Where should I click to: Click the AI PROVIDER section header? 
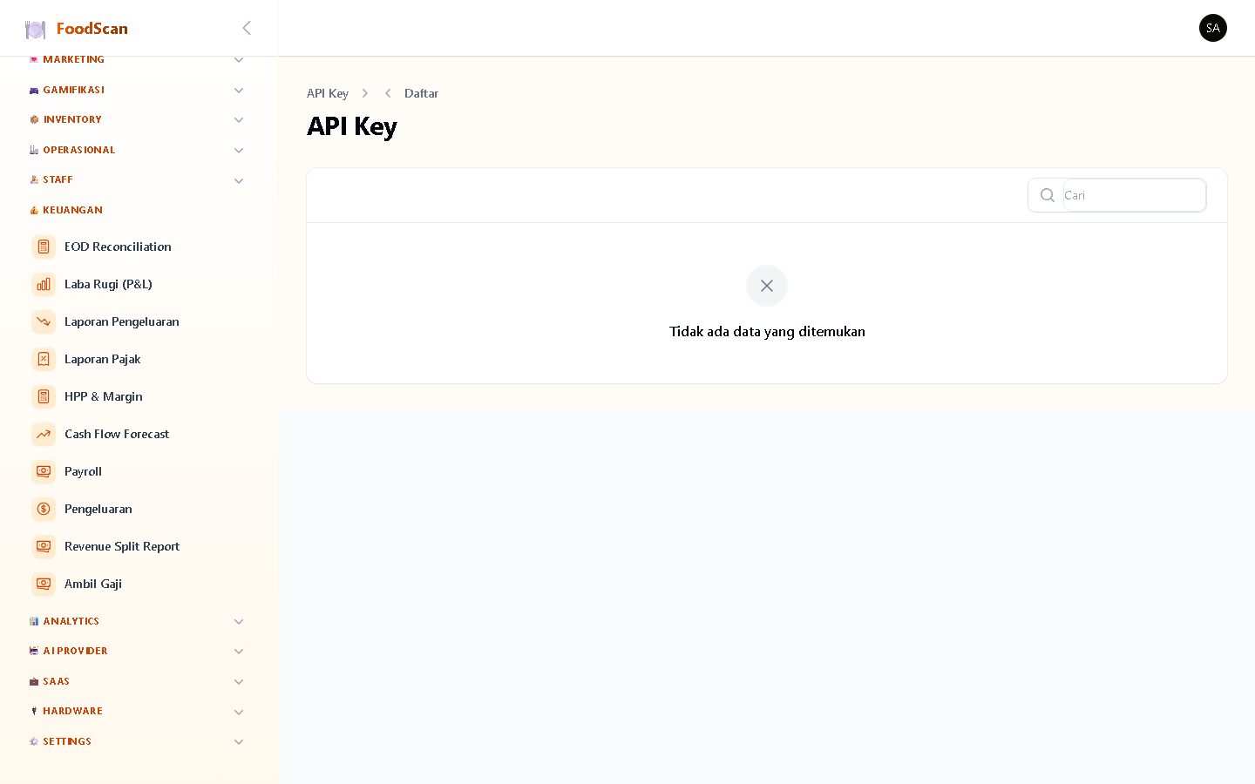coord(76,651)
